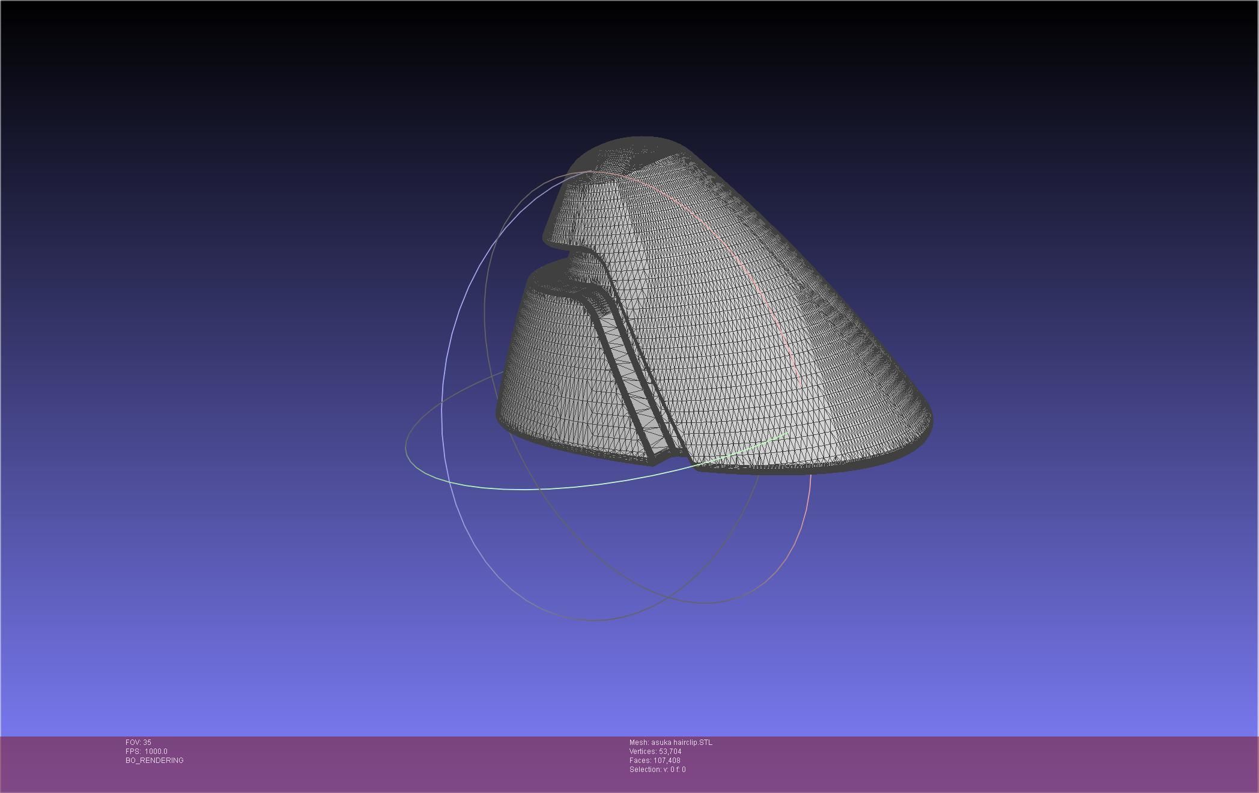Click the Vertices: 53,704 count
The image size is (1259, 793).
click(655, 752)
